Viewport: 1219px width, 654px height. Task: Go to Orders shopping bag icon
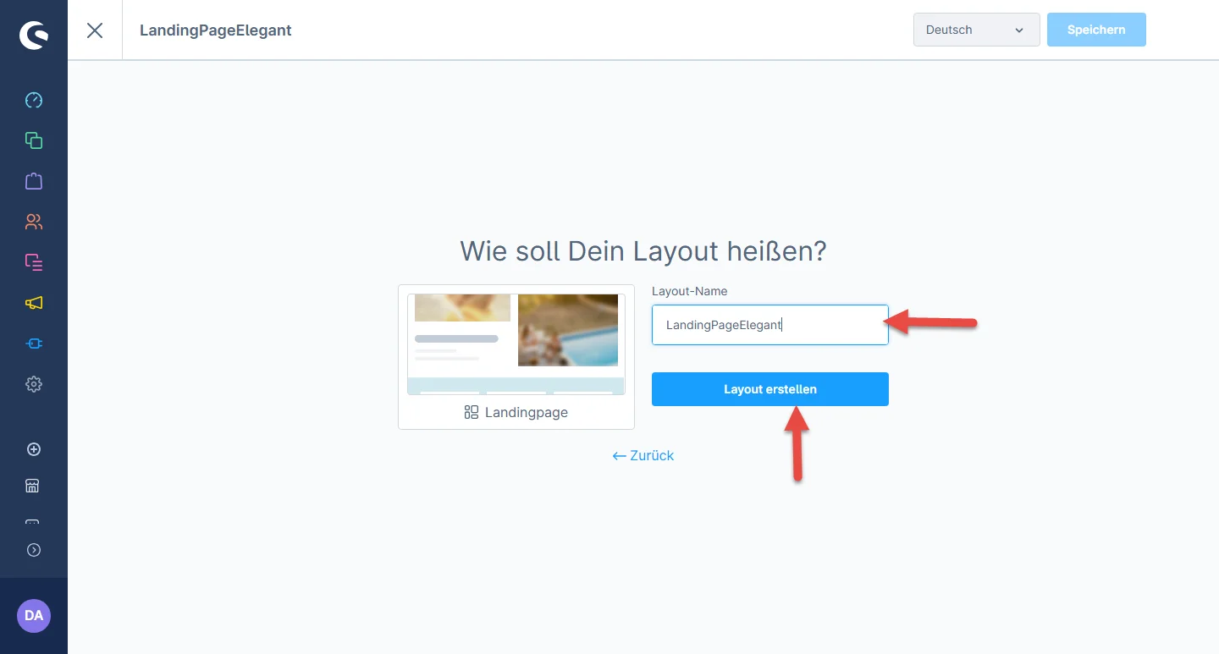point(34,181)
